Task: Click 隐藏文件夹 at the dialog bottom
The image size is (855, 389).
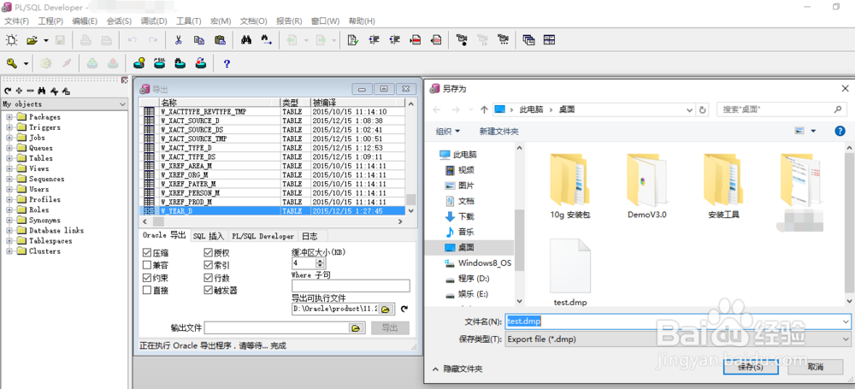Action: 458,368
